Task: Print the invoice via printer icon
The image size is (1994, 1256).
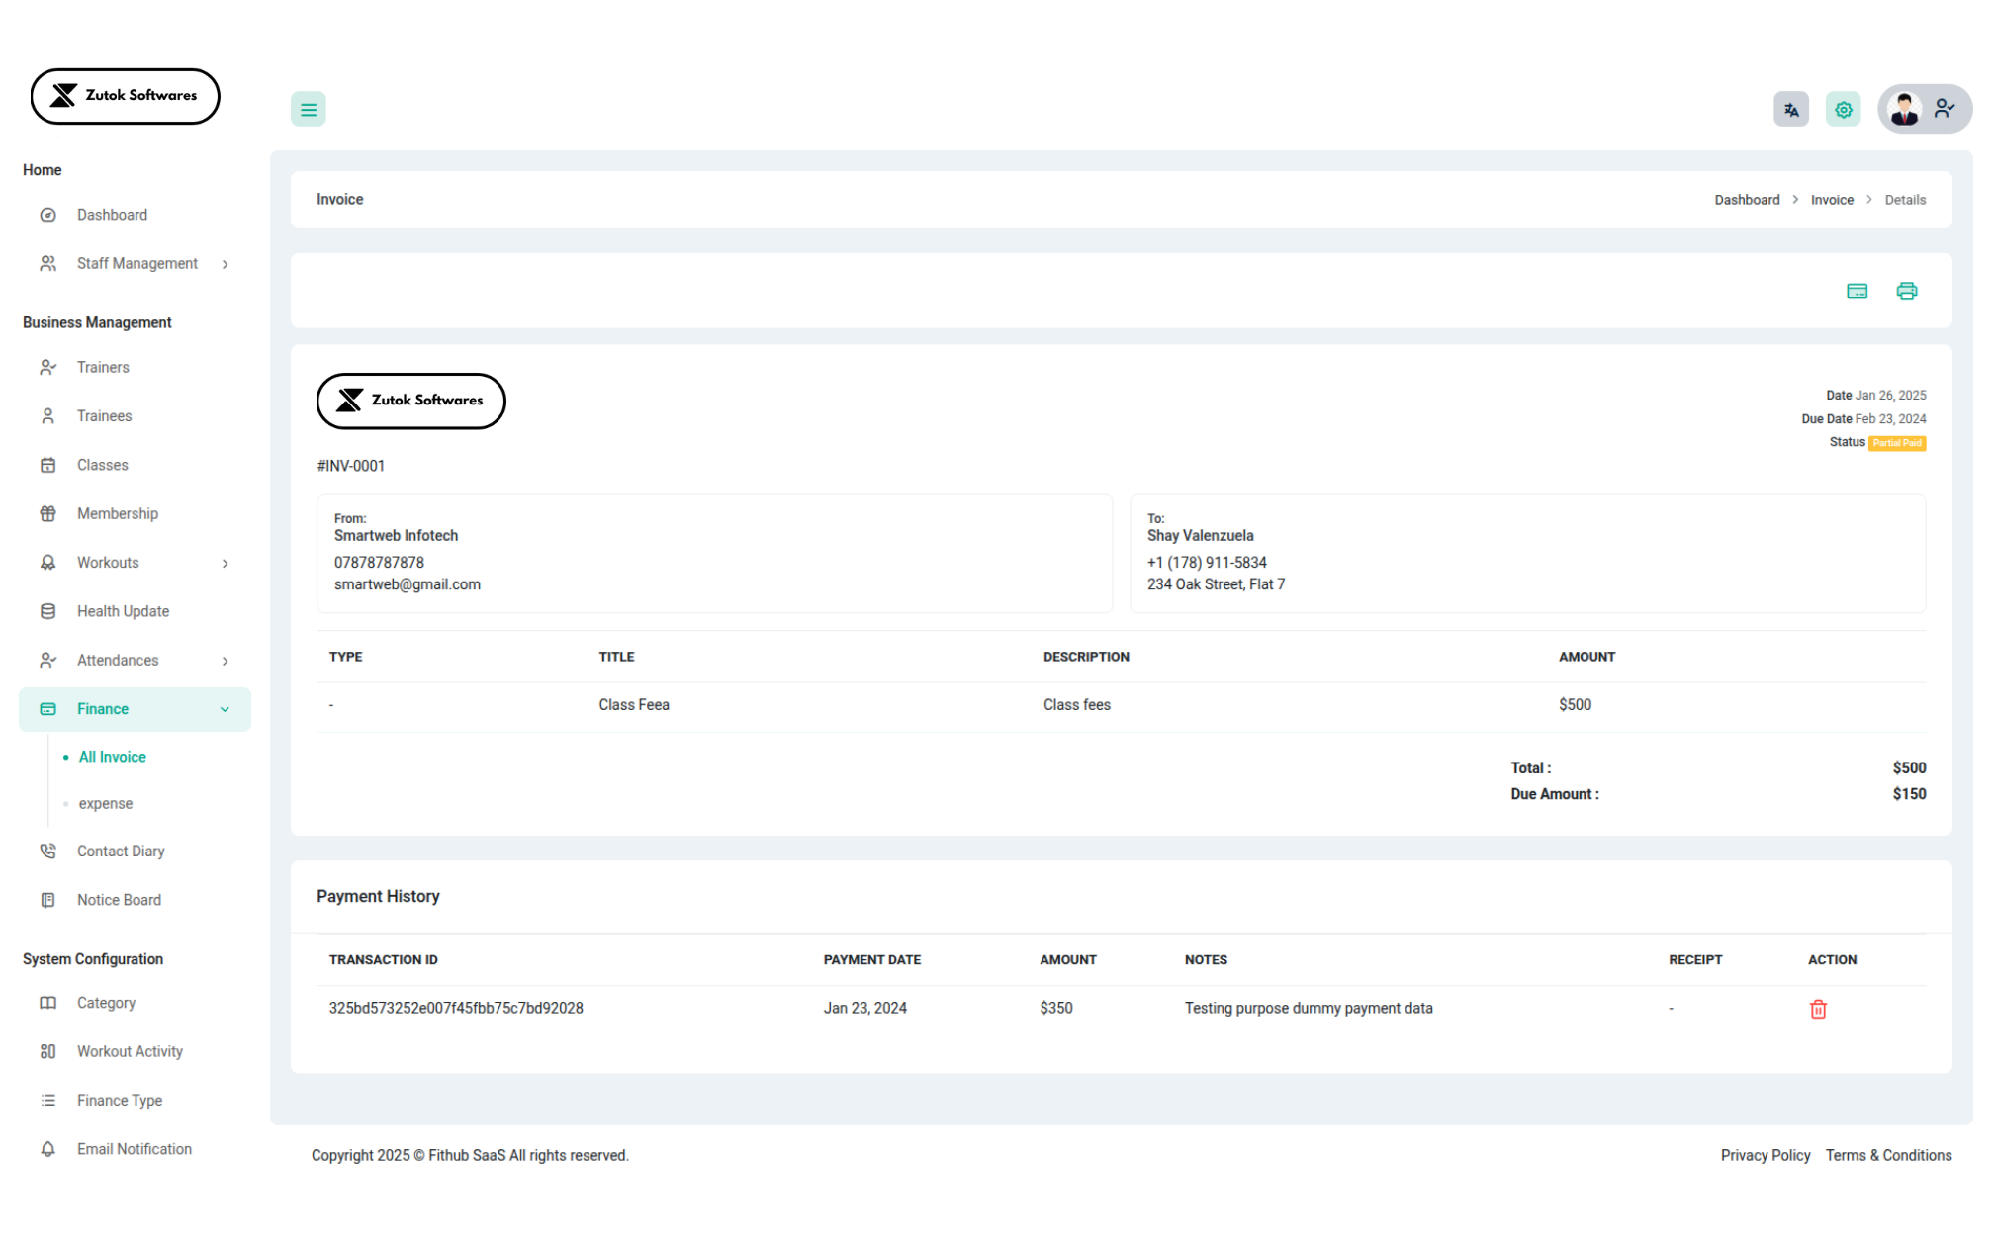Action: pyautogui.click(x=1906, y=291)
